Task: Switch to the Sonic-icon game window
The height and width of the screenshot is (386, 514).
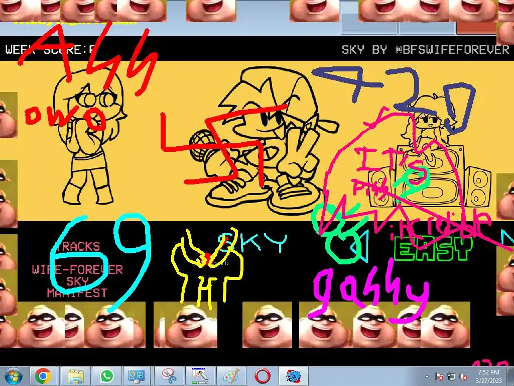Action: click(293, 376)
